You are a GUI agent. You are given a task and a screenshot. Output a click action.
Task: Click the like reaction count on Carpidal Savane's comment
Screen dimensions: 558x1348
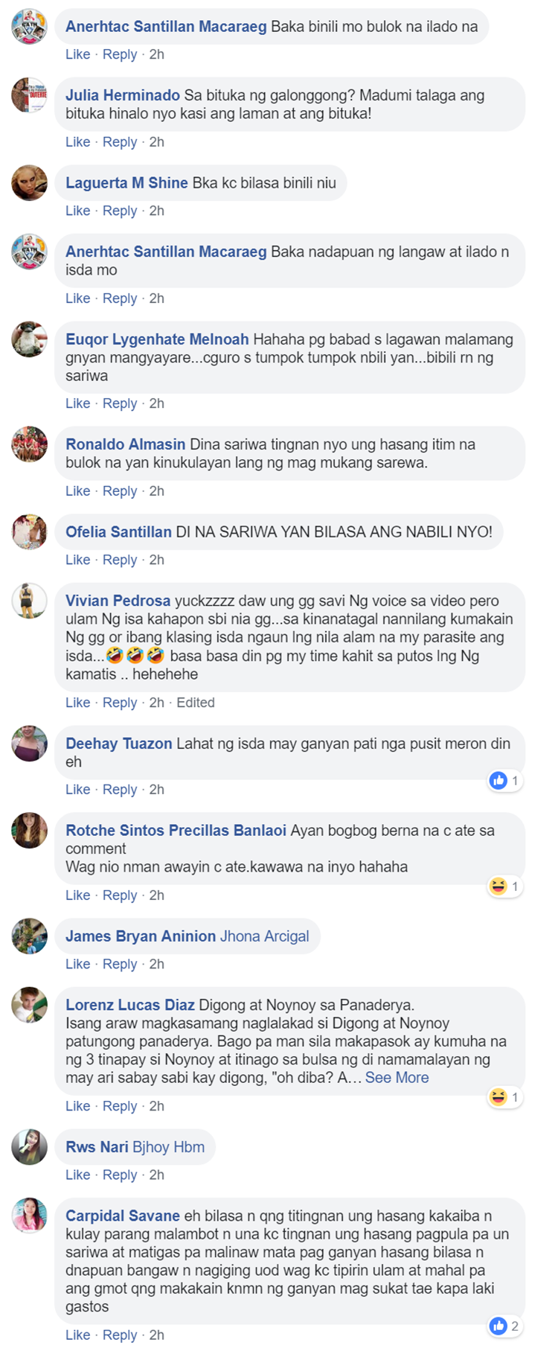point(514,1326)
